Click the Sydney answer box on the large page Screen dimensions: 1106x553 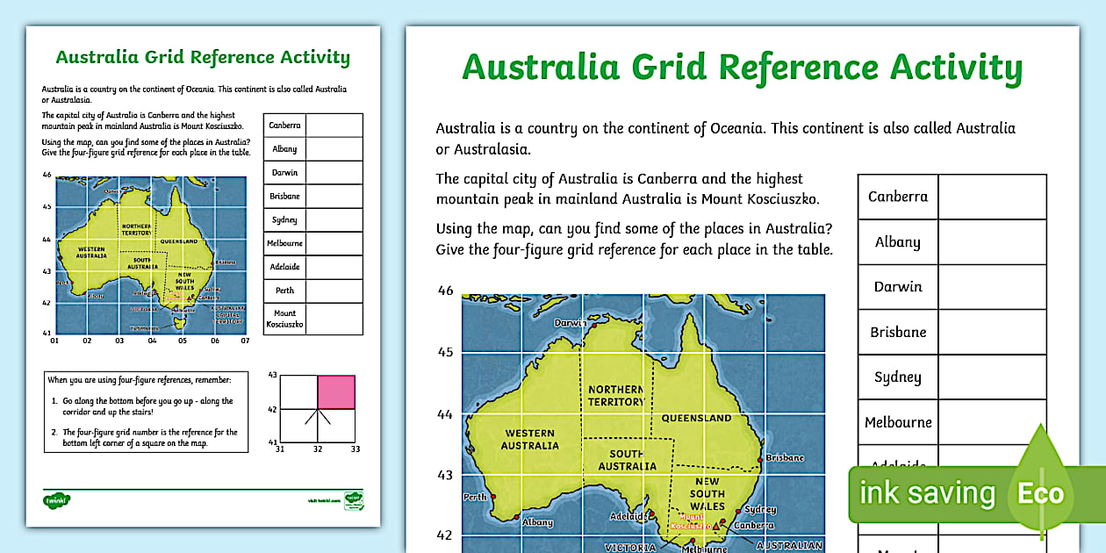tap(993, 377)
